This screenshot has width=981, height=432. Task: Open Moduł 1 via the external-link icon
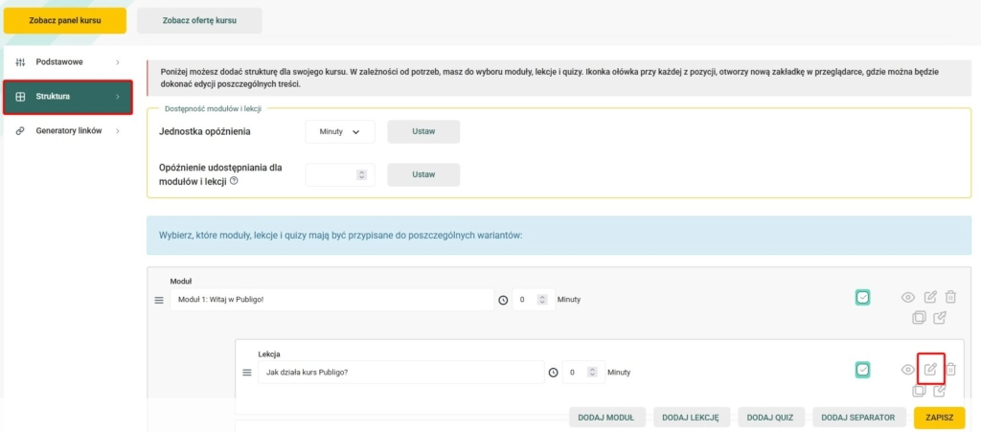pos(940,318)
